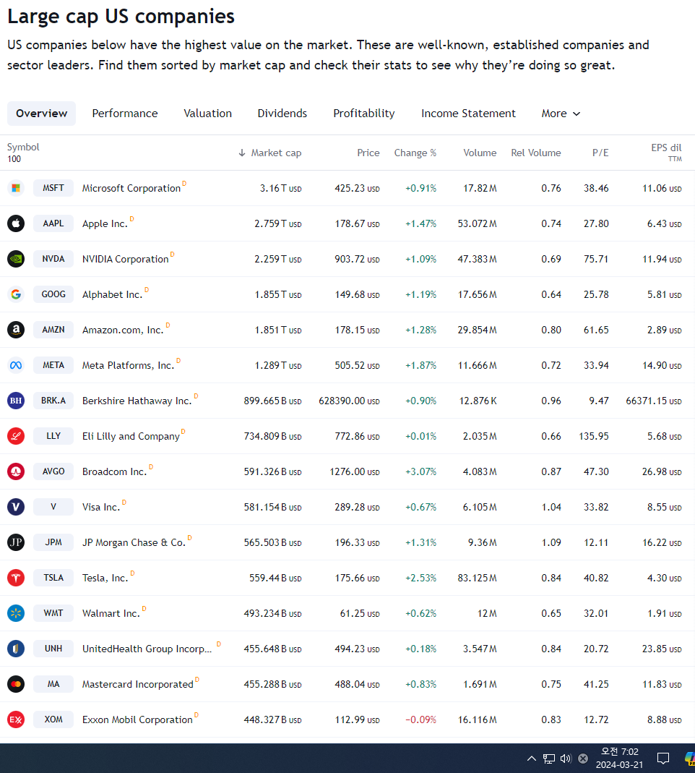Click the NVIDIA logo icon
The width and height of the screenshot is (695, 773).
pyautogui.click(x=16, y=259)
